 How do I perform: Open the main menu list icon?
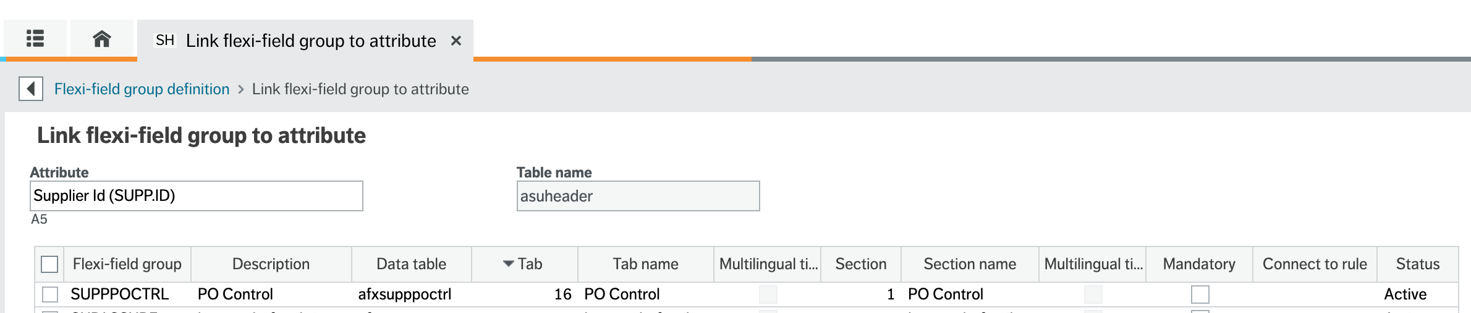click(x=35, y=39)
